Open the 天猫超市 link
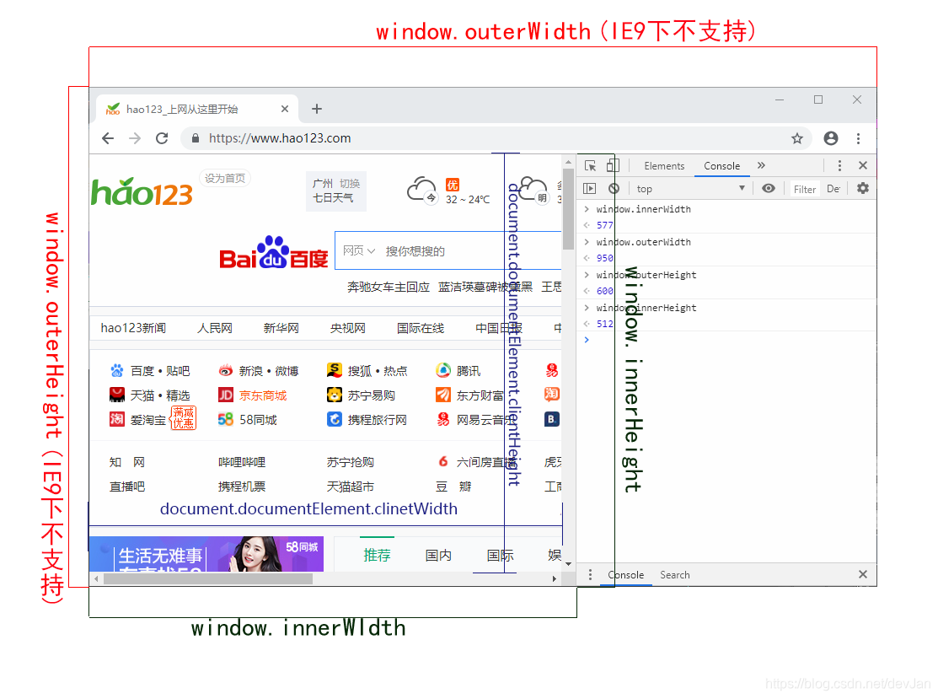Image resolution: width=938 pixels, height=699 pixels. coord(350,487)
